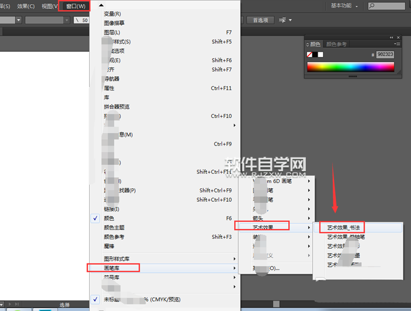Expand the 画笔库 submenu
This screenshot has height=311, width=411.
164,268
